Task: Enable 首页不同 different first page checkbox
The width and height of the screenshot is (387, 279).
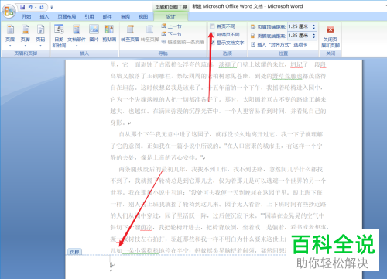Action: 212,26
